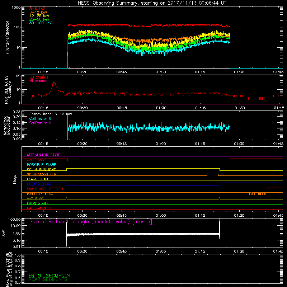Click the counts/s/detector axis label
Image resolution: width=287 pixels, height=287 pixels.
8,37
